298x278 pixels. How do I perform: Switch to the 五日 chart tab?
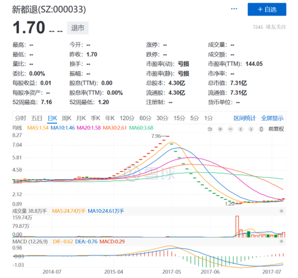click(x=37, y=118)
